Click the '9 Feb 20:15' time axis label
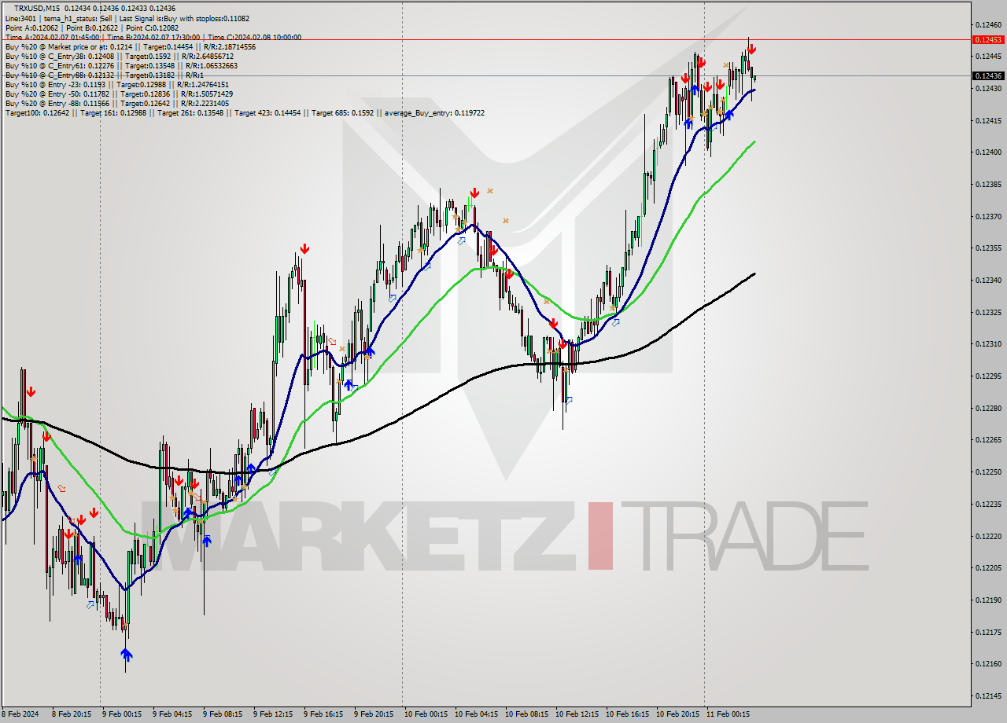The height and width of the screenshot is (723, 1007). tap(374, 714)
